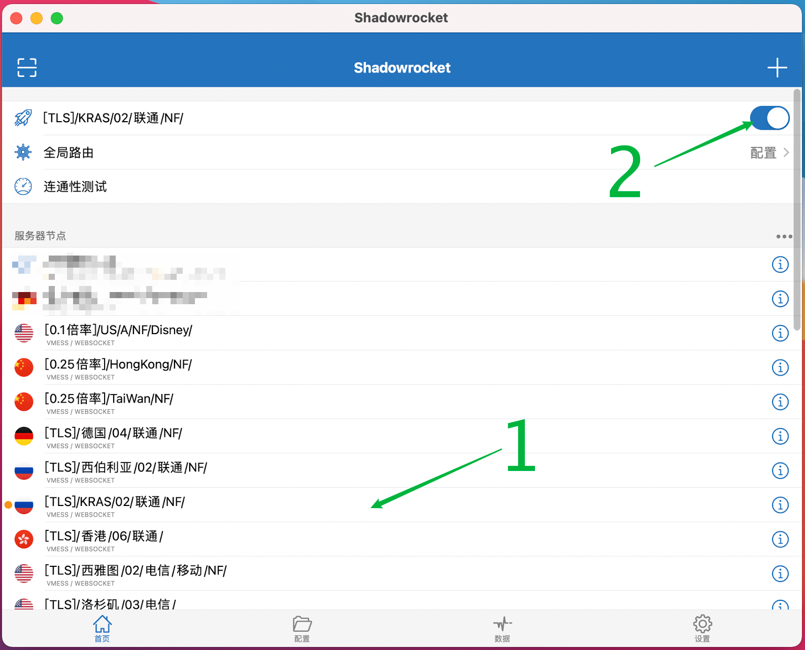Screen dimensions: 805x650
Task: Open the 全局路由 routing options
Action: [69, 153]
